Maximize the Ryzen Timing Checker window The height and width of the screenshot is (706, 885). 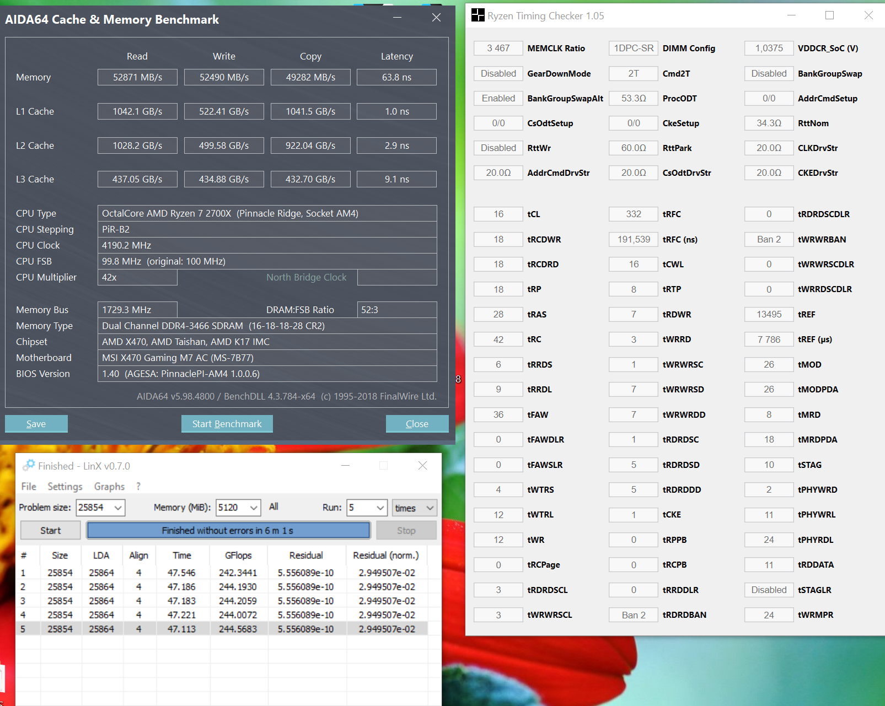point(829,15)
